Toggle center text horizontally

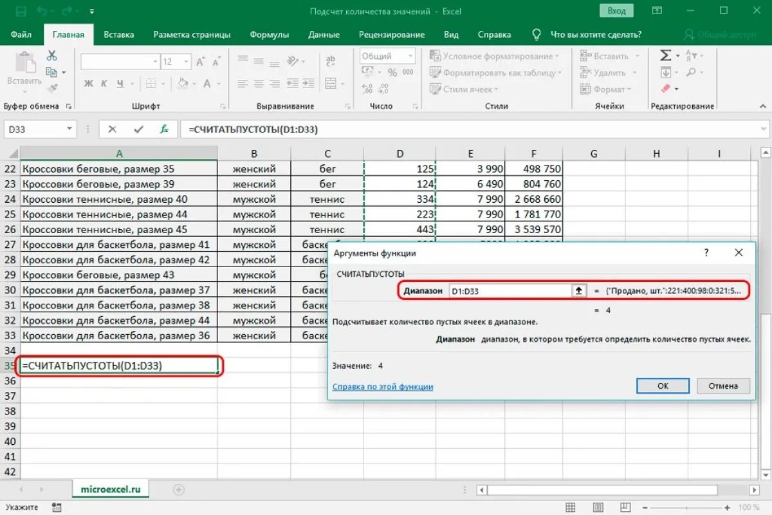[x=258, y=84]
